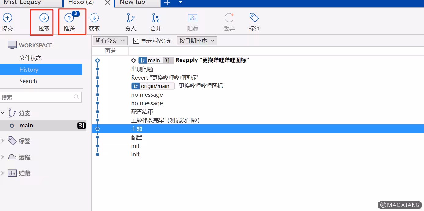
Task: Click the 标签 (Tag) toolbar icon
Action: 254,18
